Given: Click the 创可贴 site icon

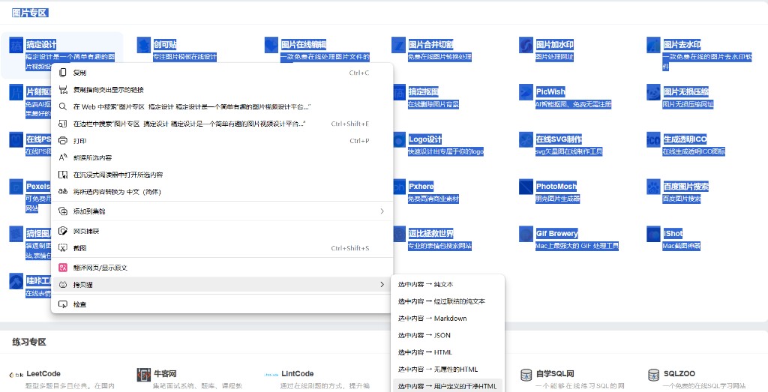Looking at the screenshot, I should point(144,45).
